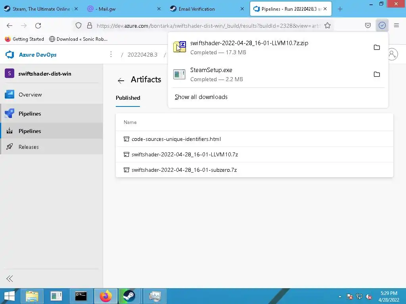The width and height of the screenshot is (406, 304).
Task: Click the archive icon beside subzero.7z artifact
Action: (126, 170)
